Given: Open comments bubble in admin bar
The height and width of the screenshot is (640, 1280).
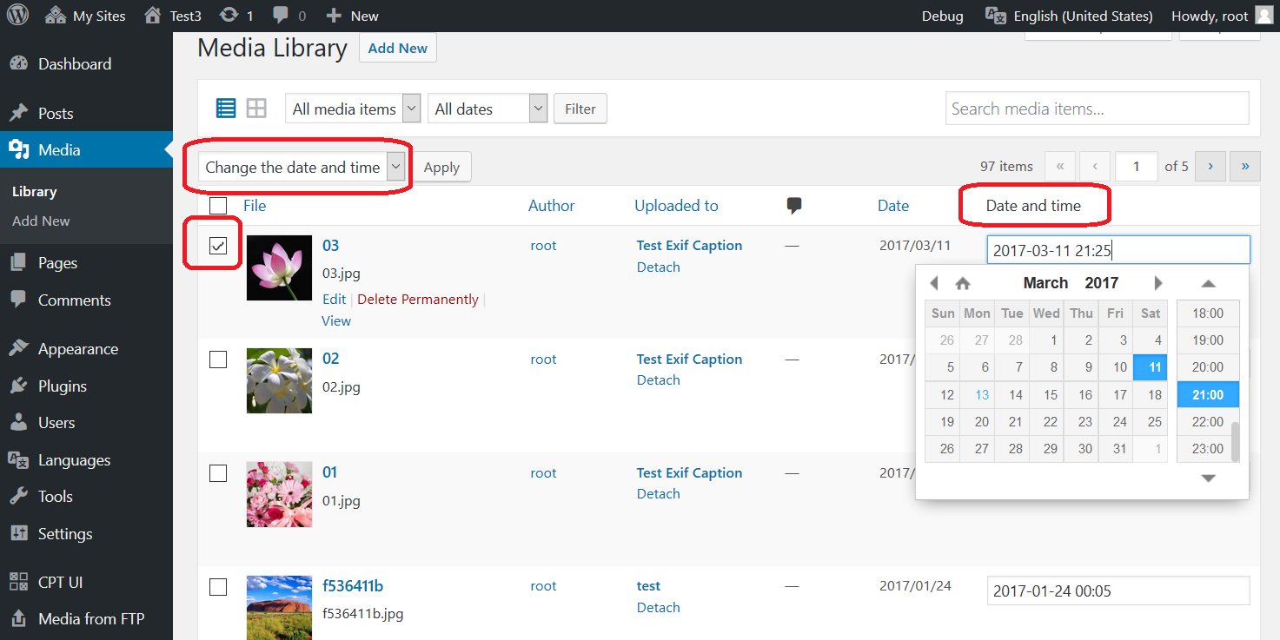Looking at the screenshot, I should 281,16.
